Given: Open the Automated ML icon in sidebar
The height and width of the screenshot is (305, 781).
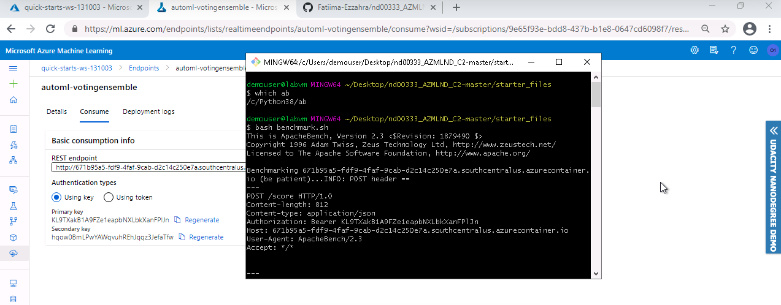Looking at the screenshot, I should 13,145.
